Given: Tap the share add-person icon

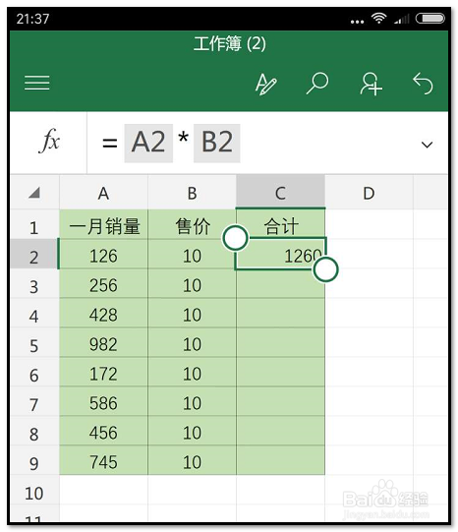Looking at the screenshot, I should pyautogui.click(x=371, y=84).
